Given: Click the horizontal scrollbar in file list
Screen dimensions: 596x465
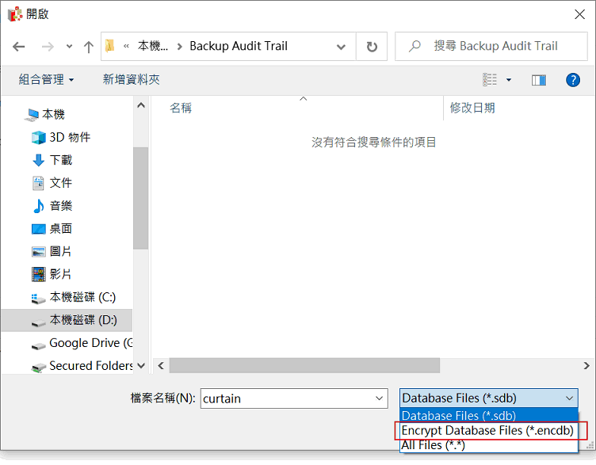Looking at the screenshot, I should pyautogui.click(x=304, y=365).
